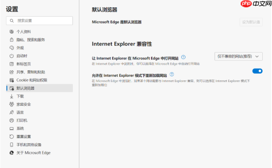Go to 家庭安全 settings

tap(39, 104)
